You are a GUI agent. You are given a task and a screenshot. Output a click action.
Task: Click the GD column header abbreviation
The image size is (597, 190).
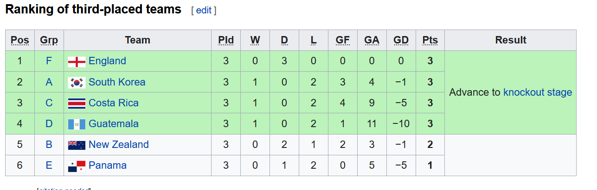(x=401, y=40)
